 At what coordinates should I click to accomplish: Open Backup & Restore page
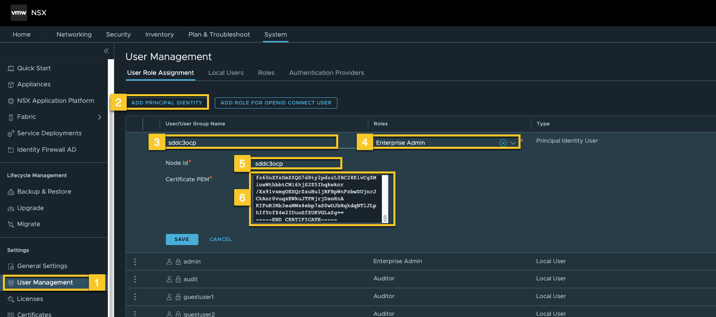(x=44, y=192)
